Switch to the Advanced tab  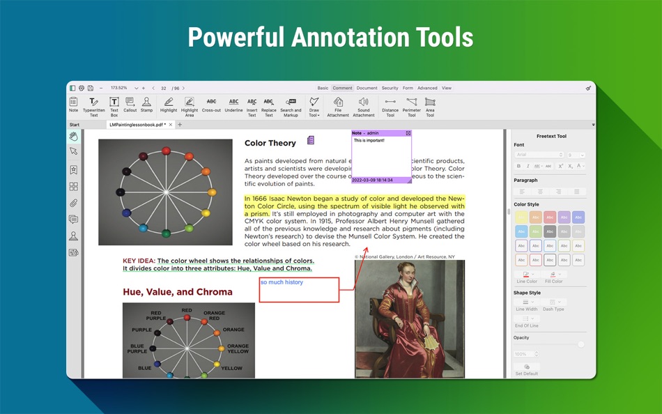427,88
